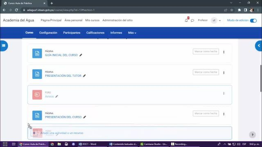Open the course index drawer icon
This screenshot has width=262, height=147.
(4, 46)
